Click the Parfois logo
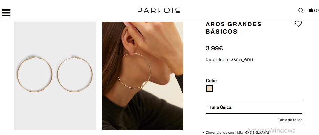This screenshot has width=319, height=135. pos(159,10)
